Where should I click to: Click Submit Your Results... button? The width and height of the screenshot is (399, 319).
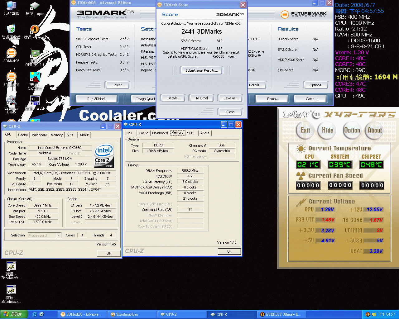point(202,70)
